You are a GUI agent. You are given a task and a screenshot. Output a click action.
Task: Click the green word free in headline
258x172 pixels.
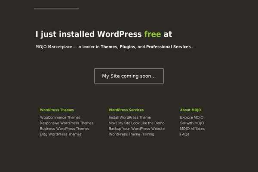153,34
